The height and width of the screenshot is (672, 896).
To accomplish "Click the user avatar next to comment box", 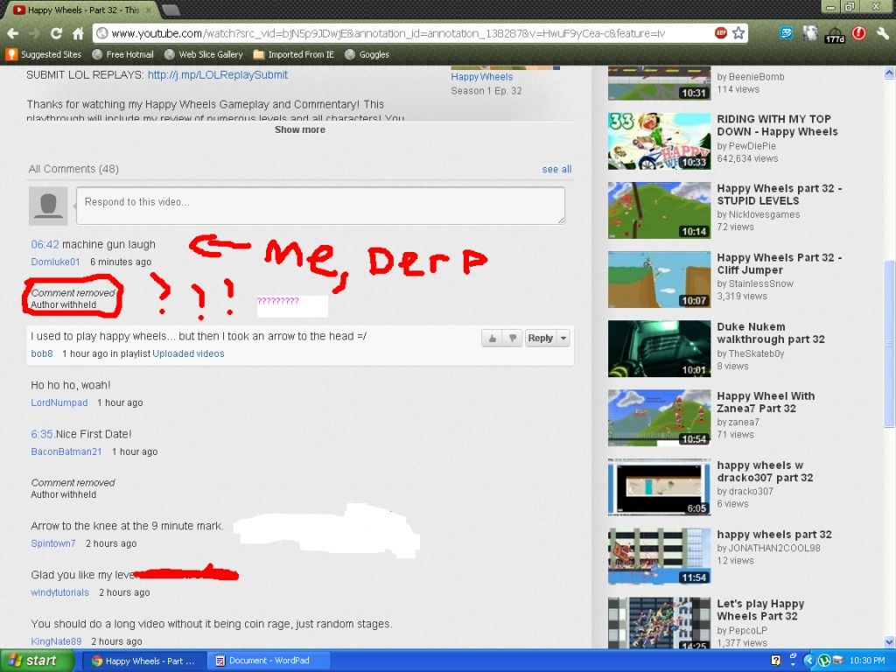I will 48,206.
